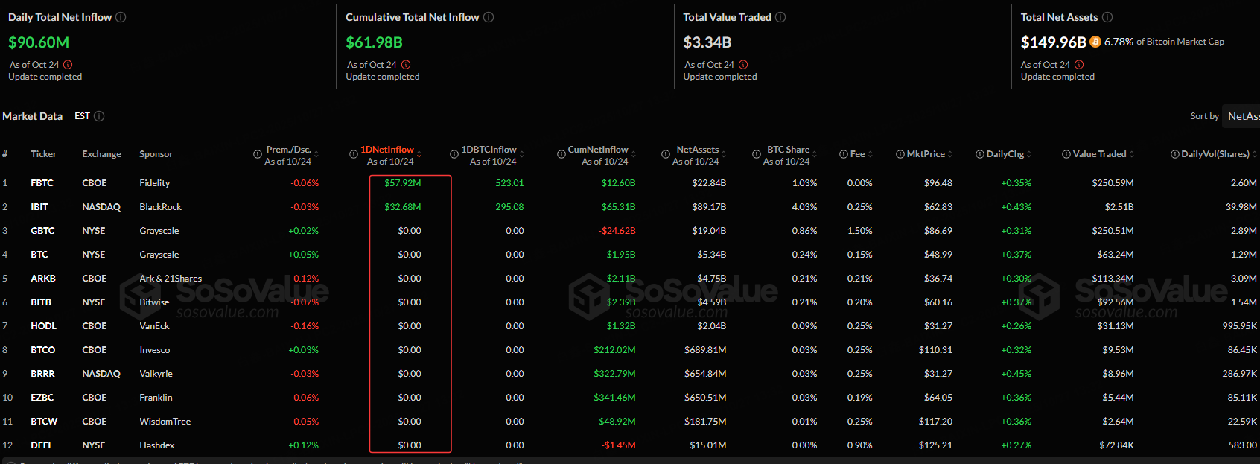
Task: Sort table by DailyChg arrows
Action: click(1029, 154)
